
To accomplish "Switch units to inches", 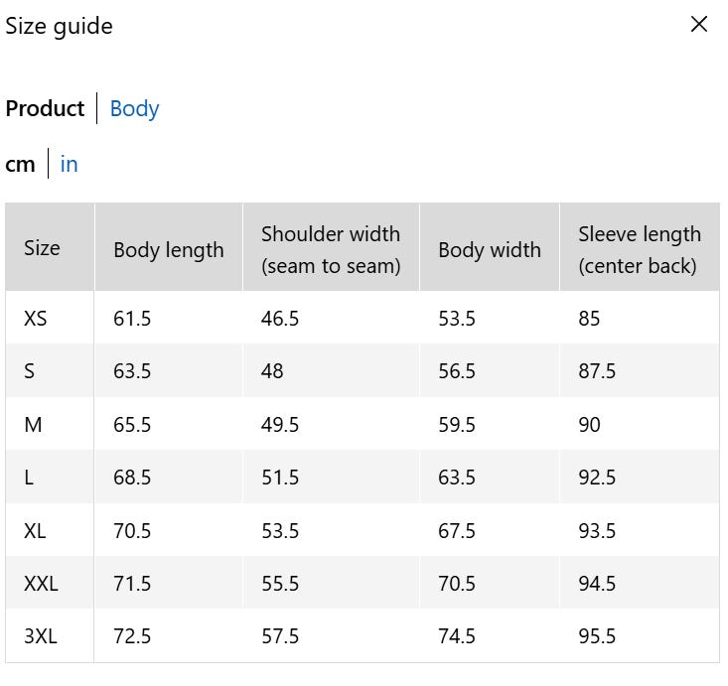I will click(x=69, y=164).
